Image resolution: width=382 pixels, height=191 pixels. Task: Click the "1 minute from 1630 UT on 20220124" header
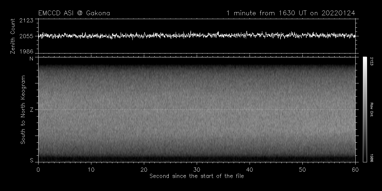pyautogui.click(x=291, y=13)
